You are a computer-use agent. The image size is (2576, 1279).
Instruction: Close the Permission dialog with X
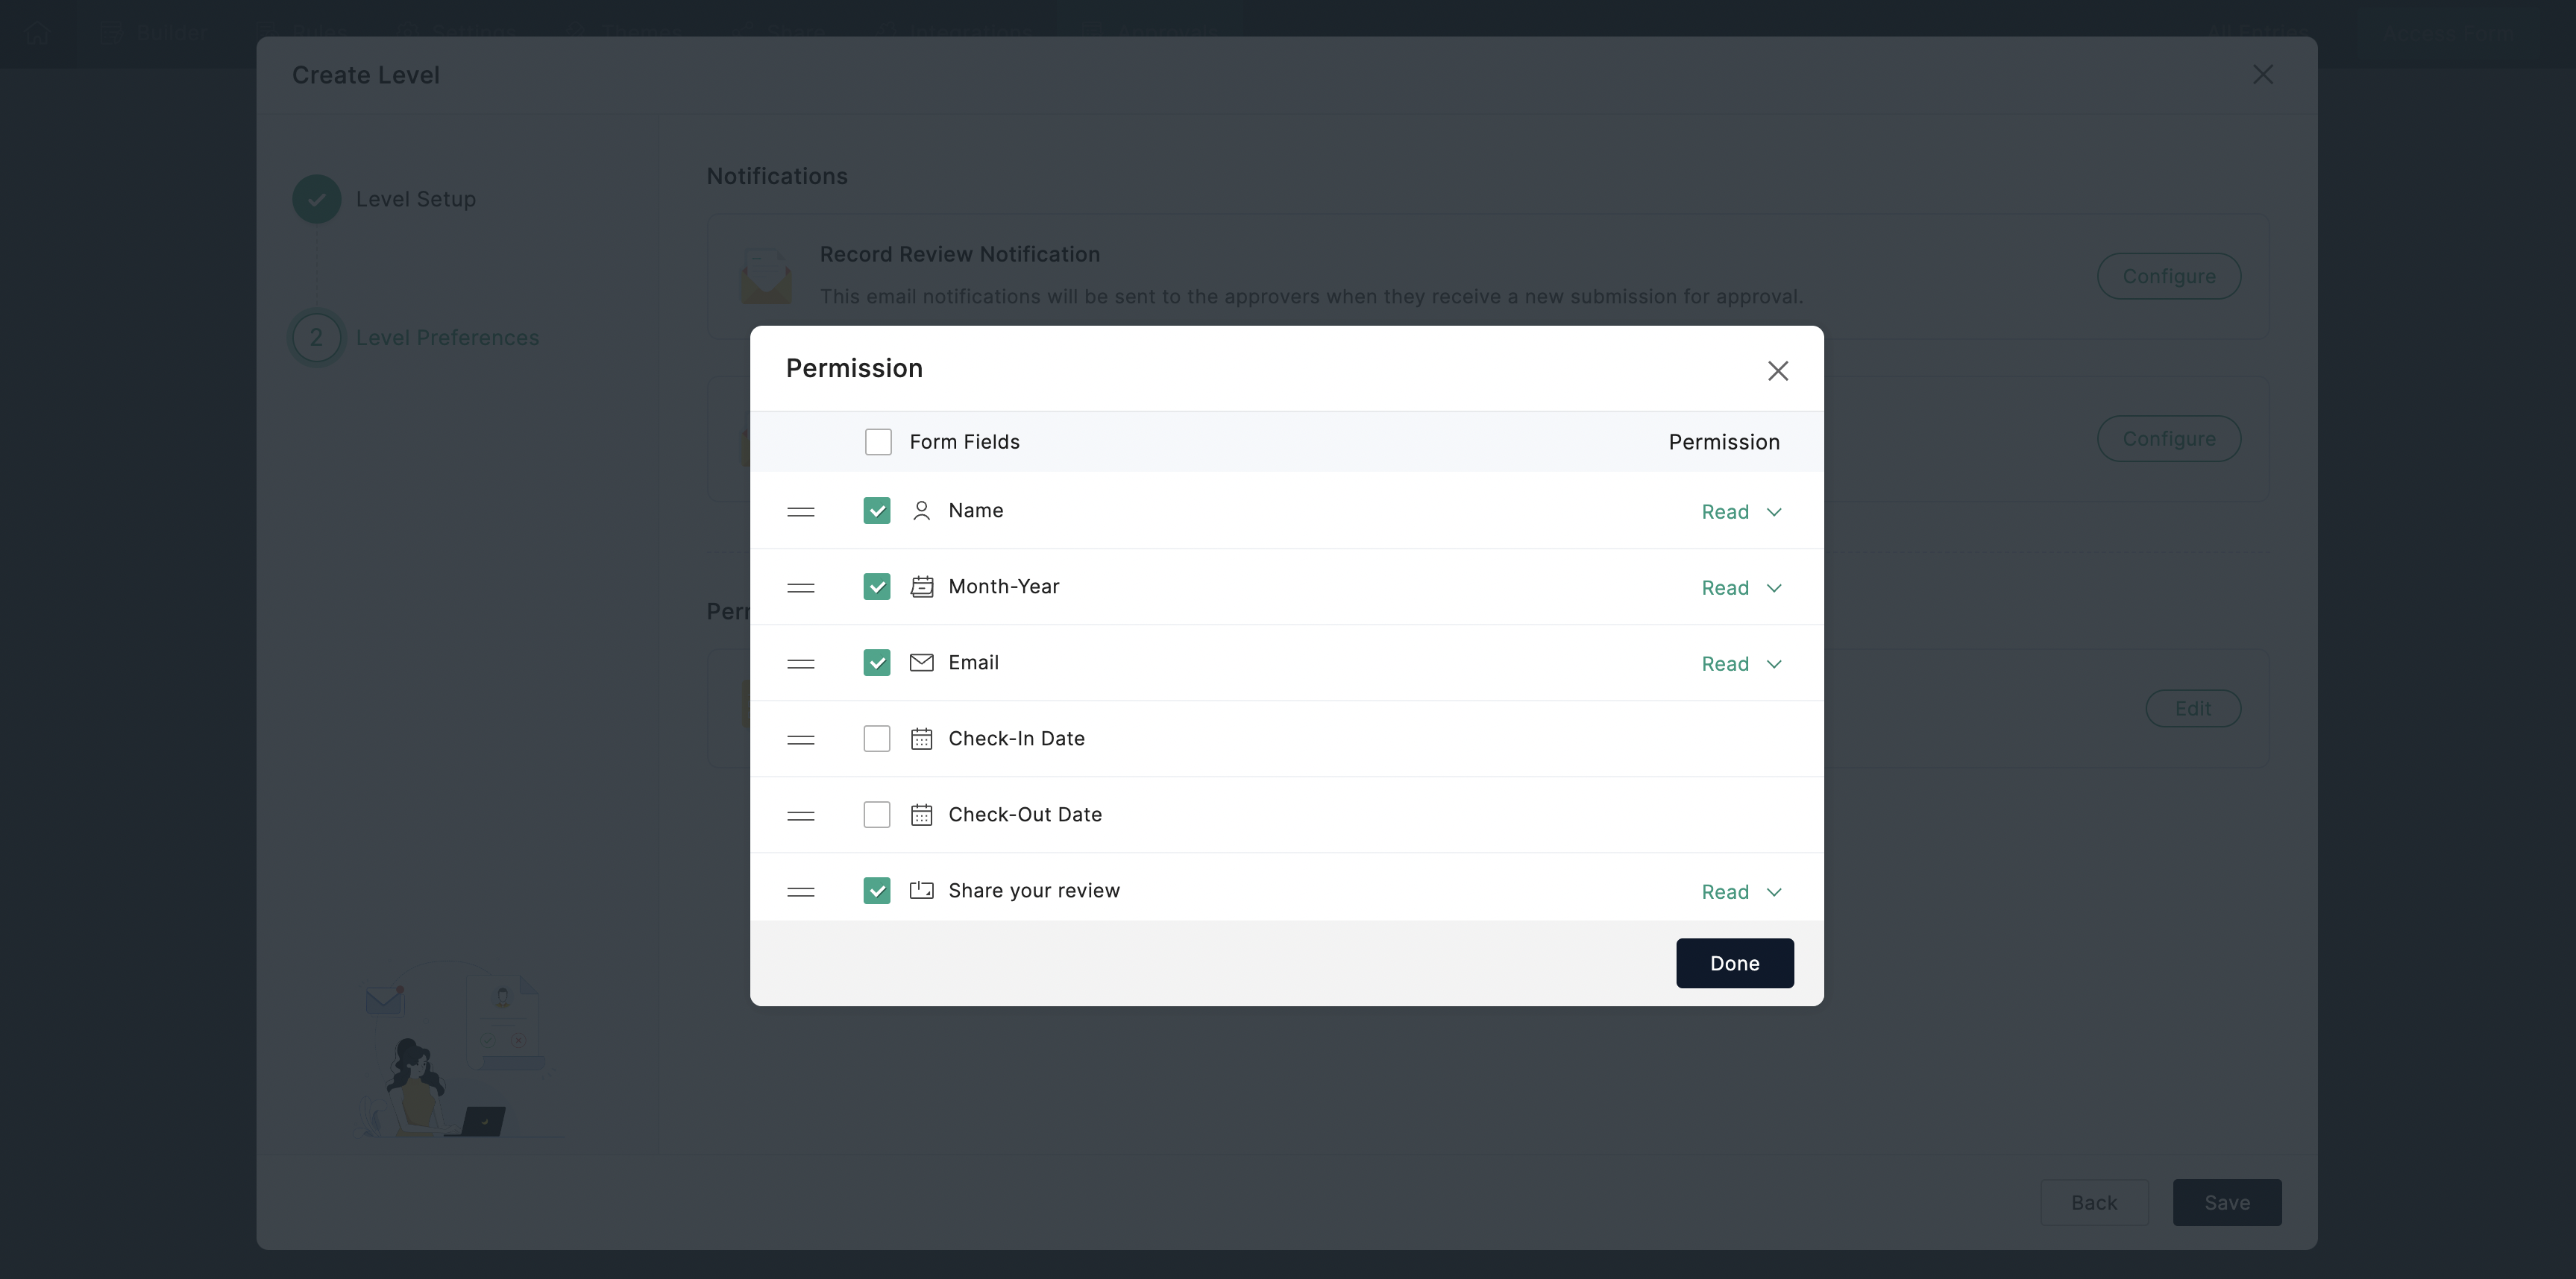pos(1777,370)
